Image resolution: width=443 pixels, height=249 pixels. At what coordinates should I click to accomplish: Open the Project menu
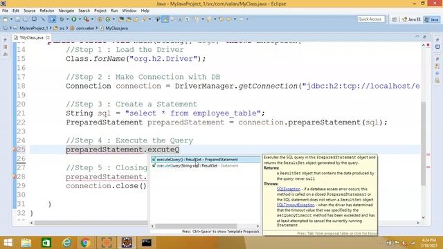point(100,11)
